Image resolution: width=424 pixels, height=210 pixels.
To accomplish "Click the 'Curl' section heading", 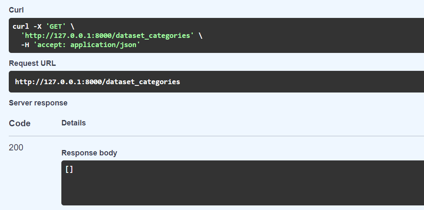I will [16, 10].
